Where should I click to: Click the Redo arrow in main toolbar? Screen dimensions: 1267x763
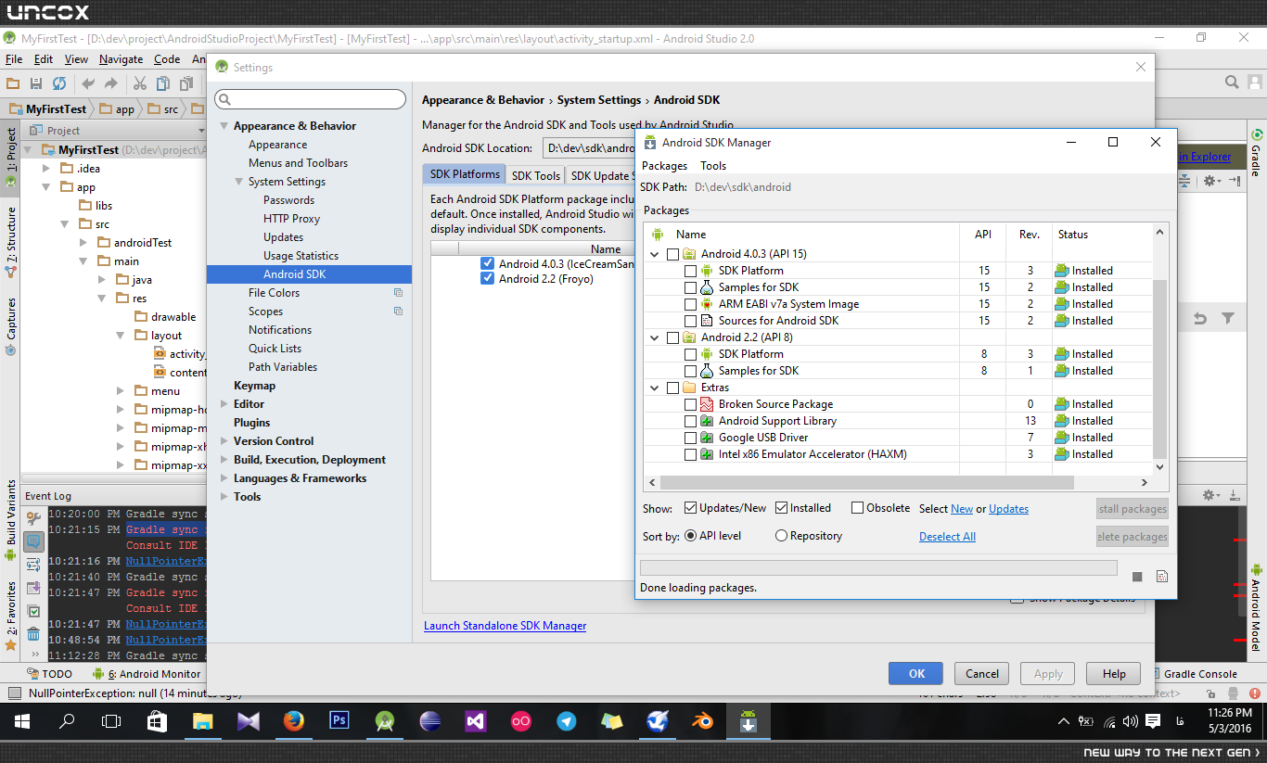[x=111, y=83]
